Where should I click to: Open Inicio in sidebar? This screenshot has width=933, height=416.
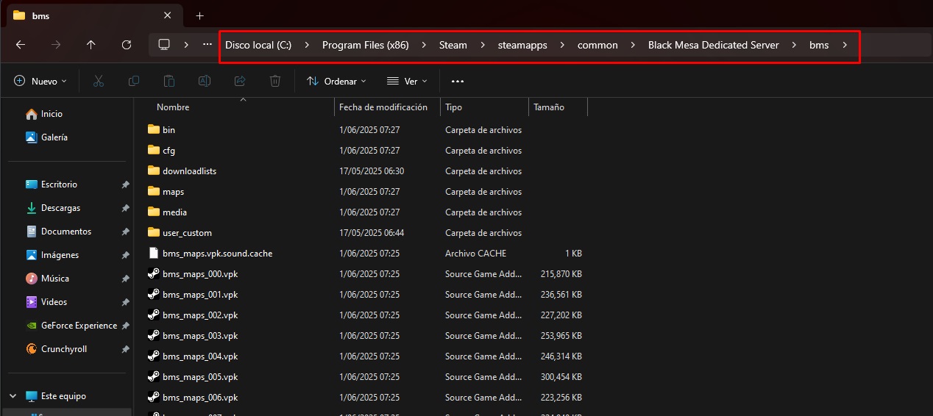(52, 114)
